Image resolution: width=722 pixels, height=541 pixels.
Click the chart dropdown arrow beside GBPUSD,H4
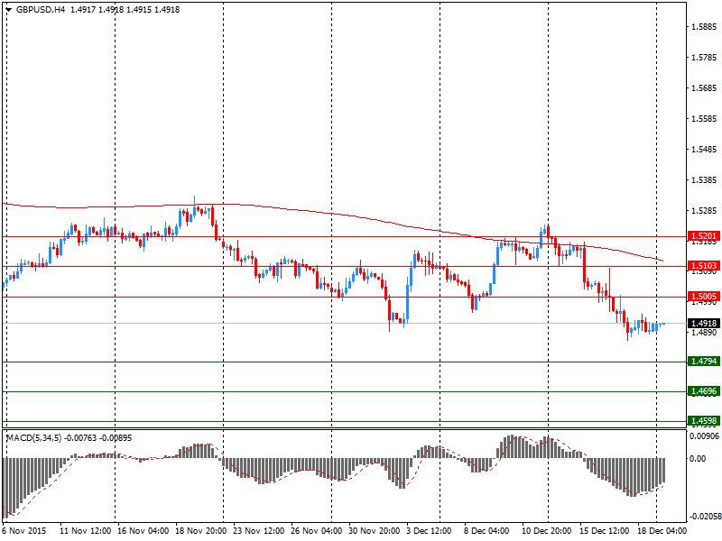[x=8, y=10]
